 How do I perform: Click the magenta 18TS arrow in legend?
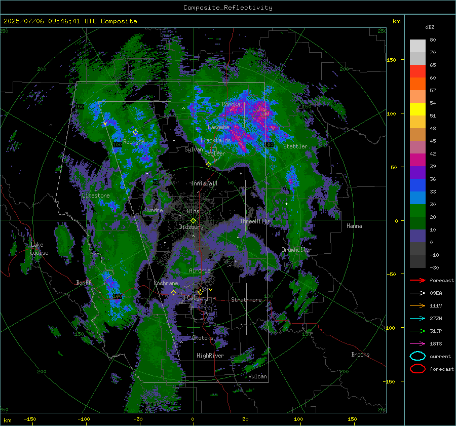[417, 343]
